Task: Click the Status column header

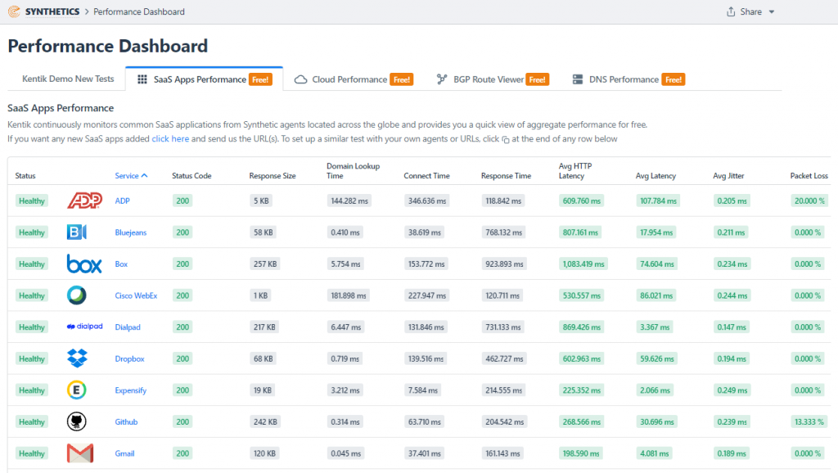Action: (x=25, y=175)
